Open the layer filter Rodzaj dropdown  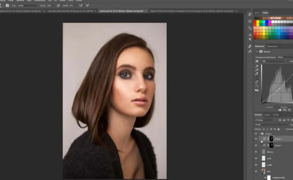(x=264, y=120)
